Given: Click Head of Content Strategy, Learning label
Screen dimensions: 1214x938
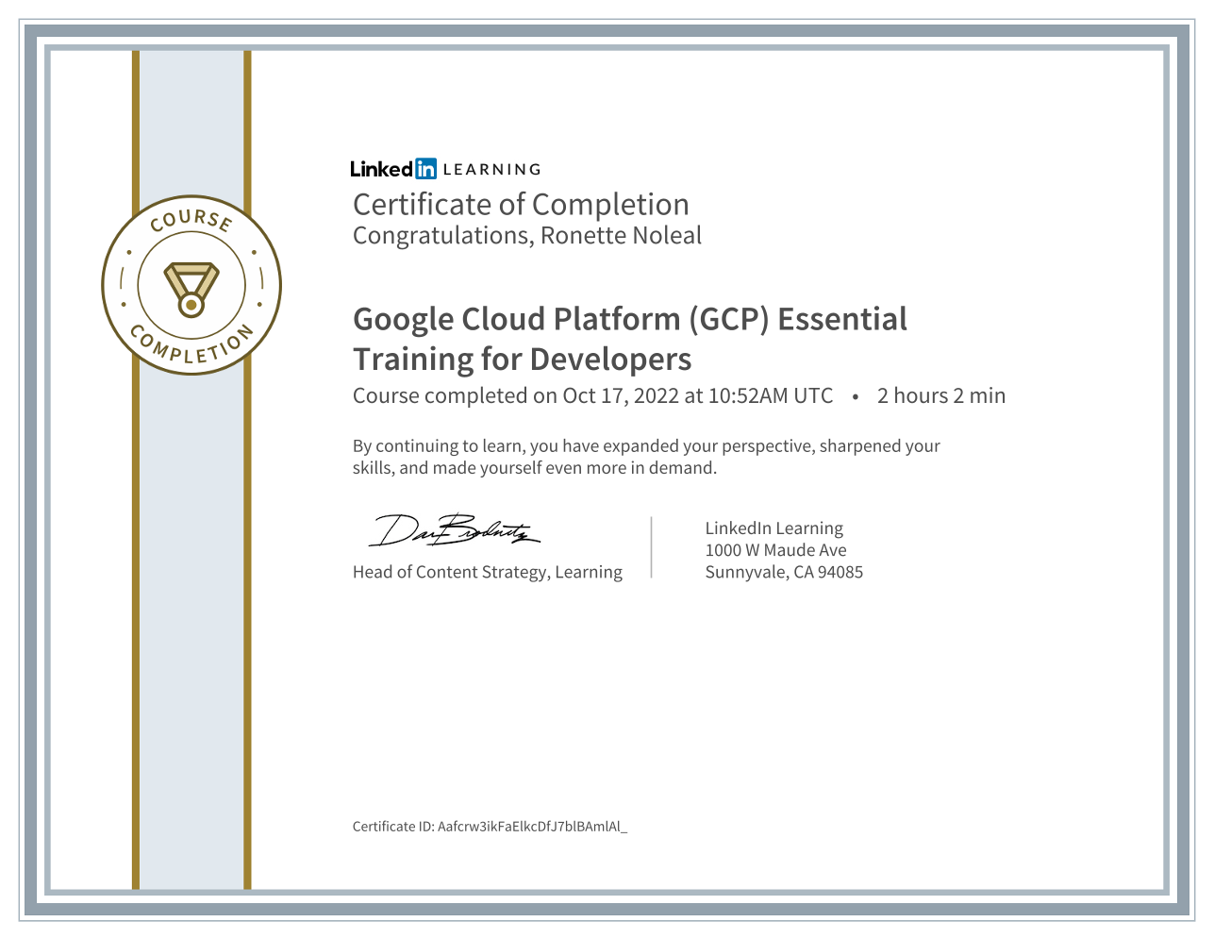Looking at the screenshot, I should tap(487, 572).
